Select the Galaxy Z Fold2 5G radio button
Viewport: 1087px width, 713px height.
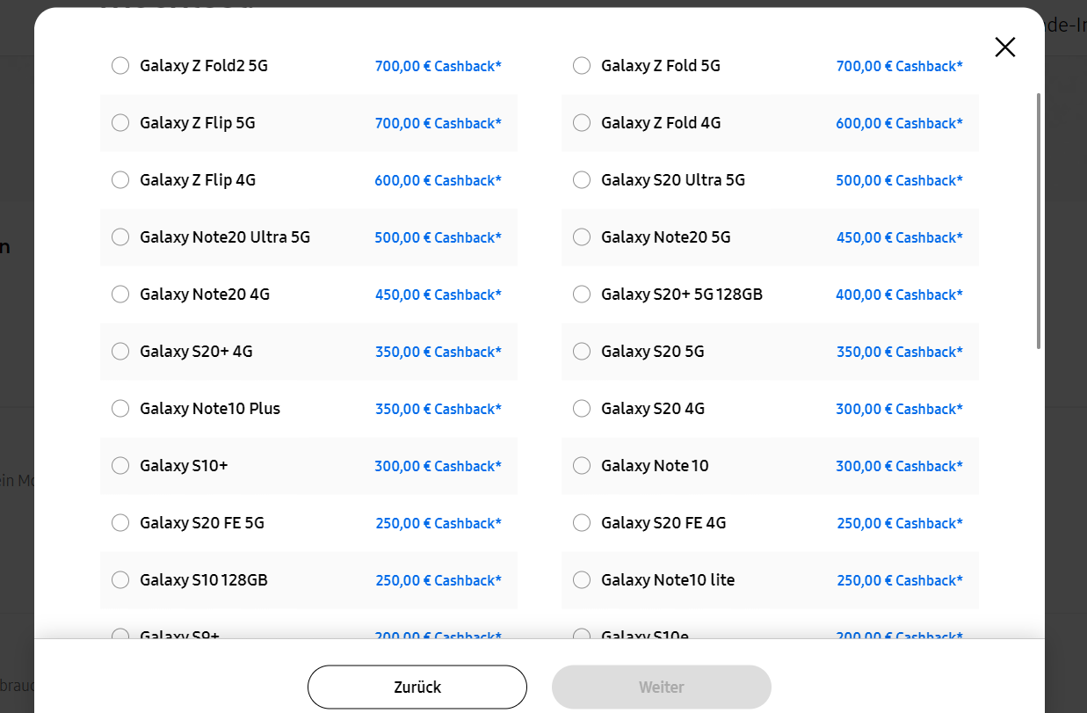[x=120, y=66]
